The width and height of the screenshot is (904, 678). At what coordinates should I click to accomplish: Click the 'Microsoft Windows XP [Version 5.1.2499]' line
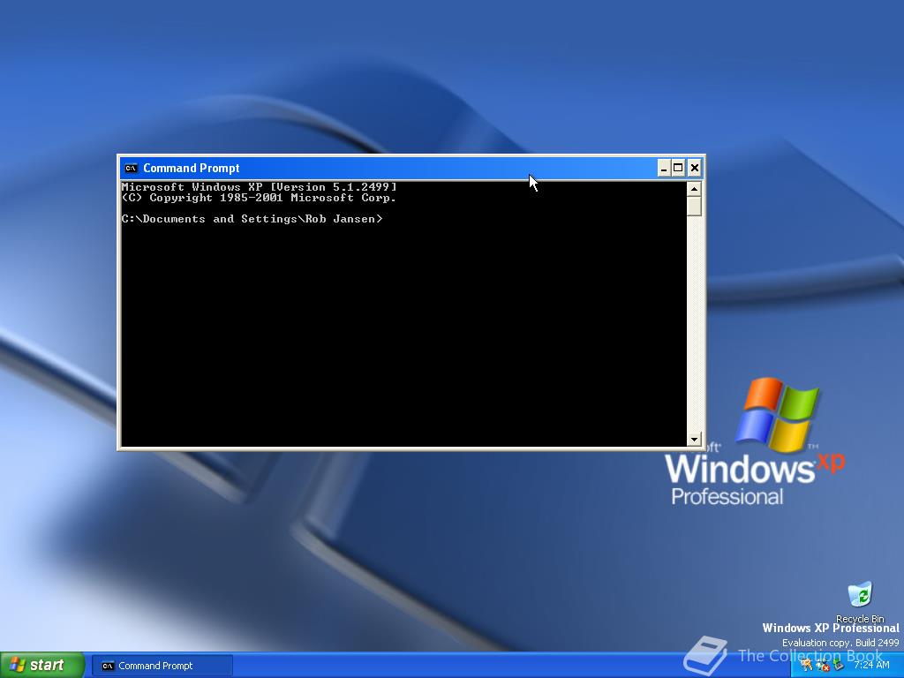(259, 187)
